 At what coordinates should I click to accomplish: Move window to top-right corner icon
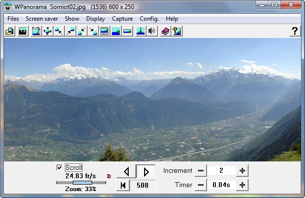tap(70, 31)
